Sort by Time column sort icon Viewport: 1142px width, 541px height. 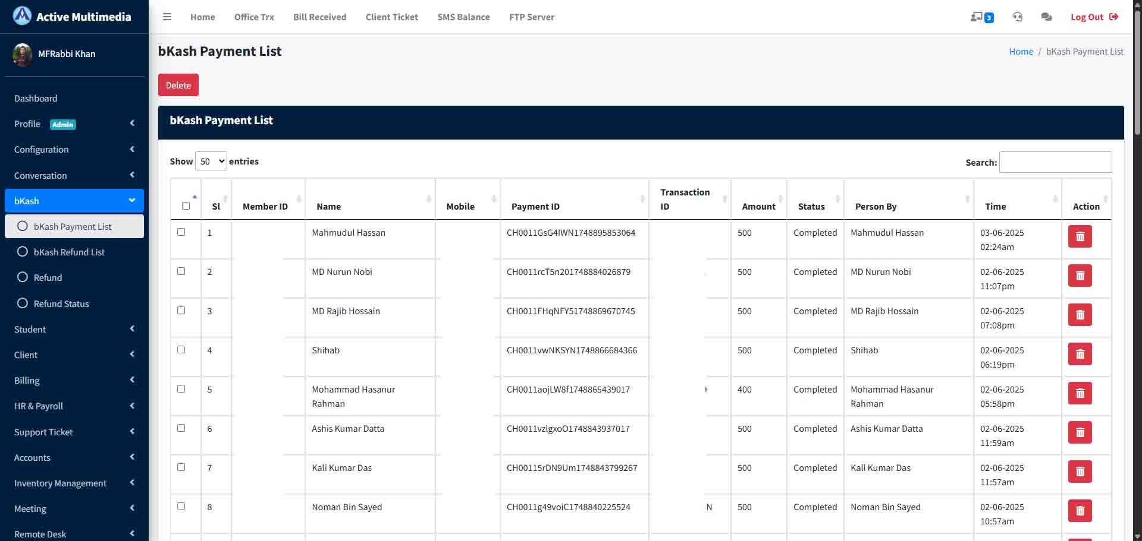[x=1055, y=198]
